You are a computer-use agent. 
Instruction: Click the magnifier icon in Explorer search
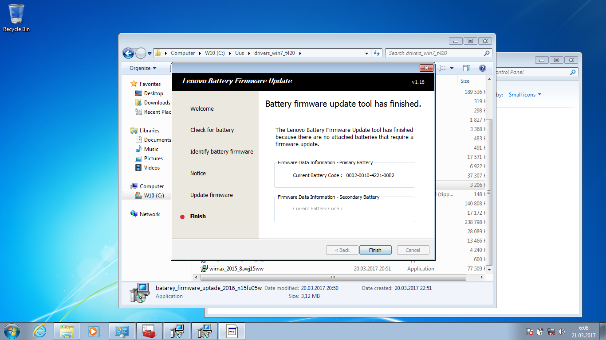click(487, 53)
